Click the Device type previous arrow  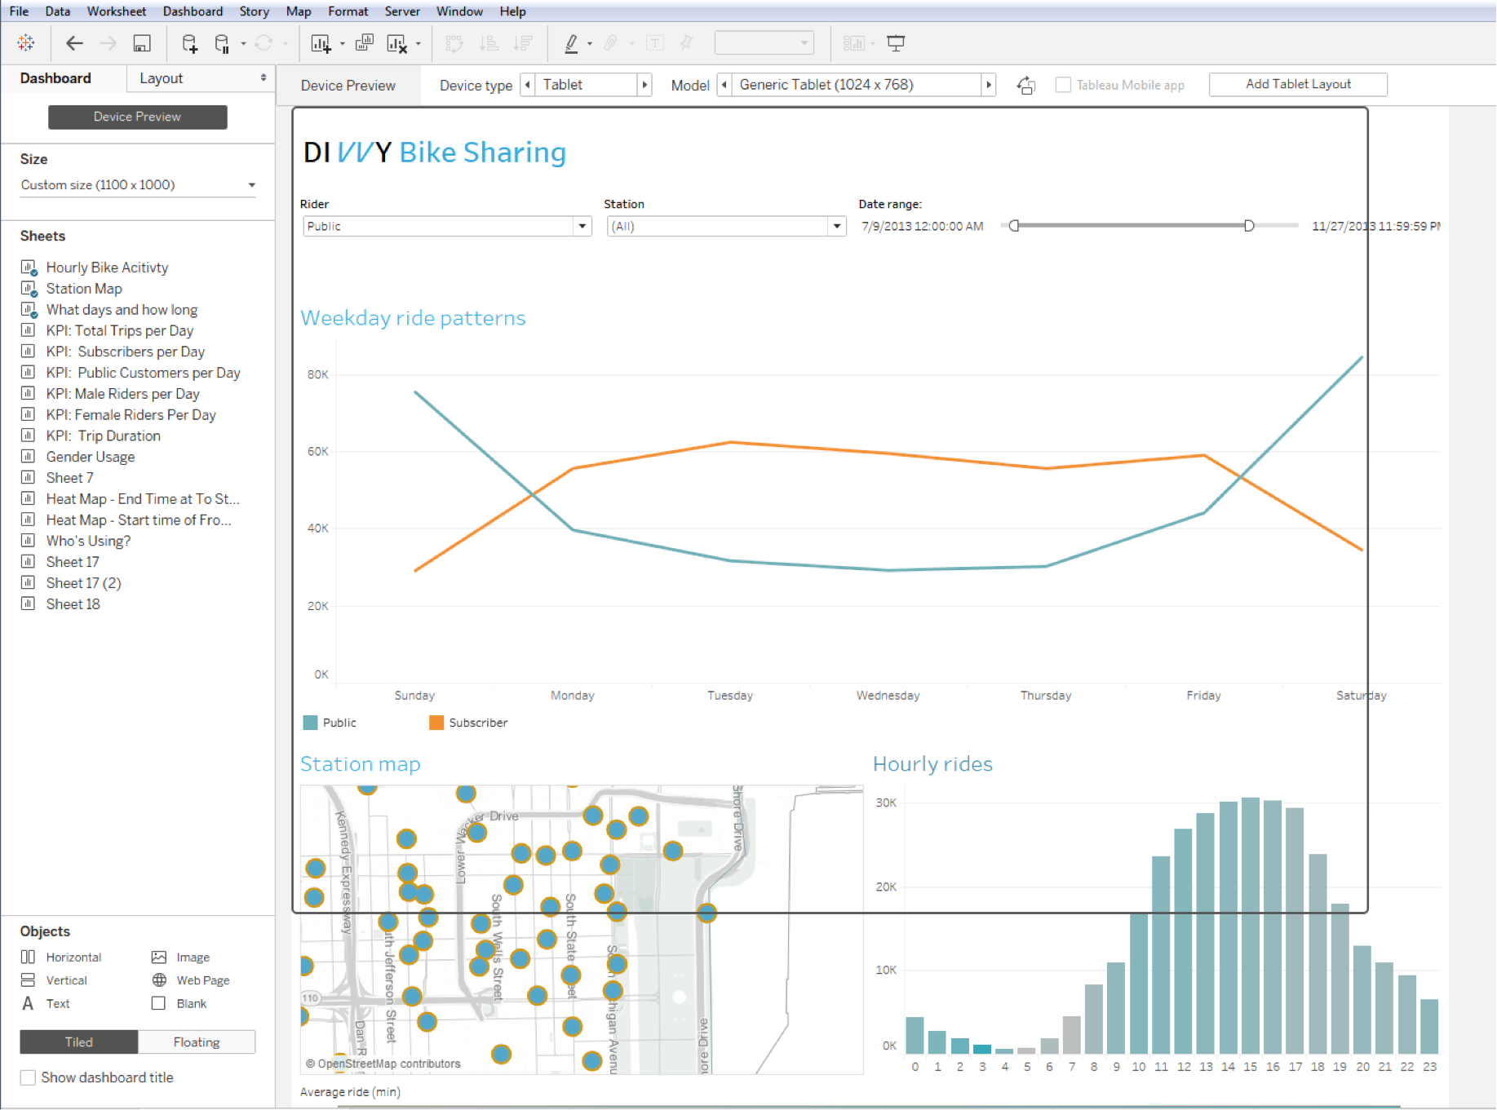(527, 85)
